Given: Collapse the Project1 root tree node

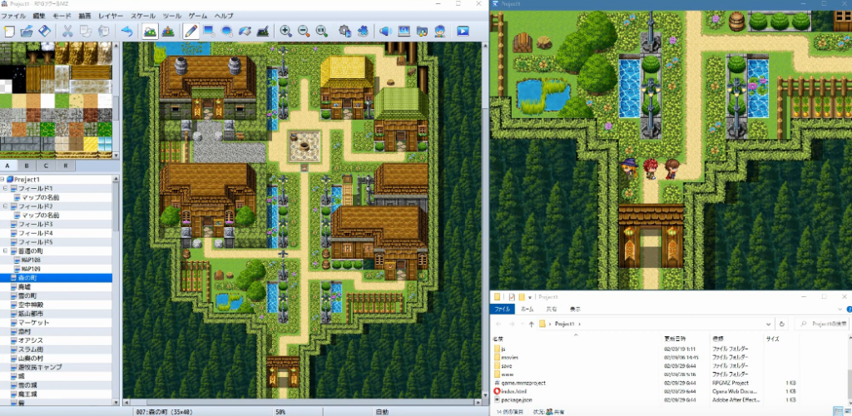Looking at the screenshot, I should 4,179.
